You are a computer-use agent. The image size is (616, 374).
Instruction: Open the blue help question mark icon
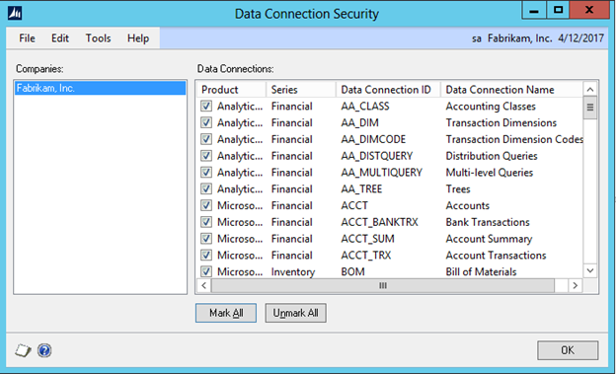click(44, 350)
